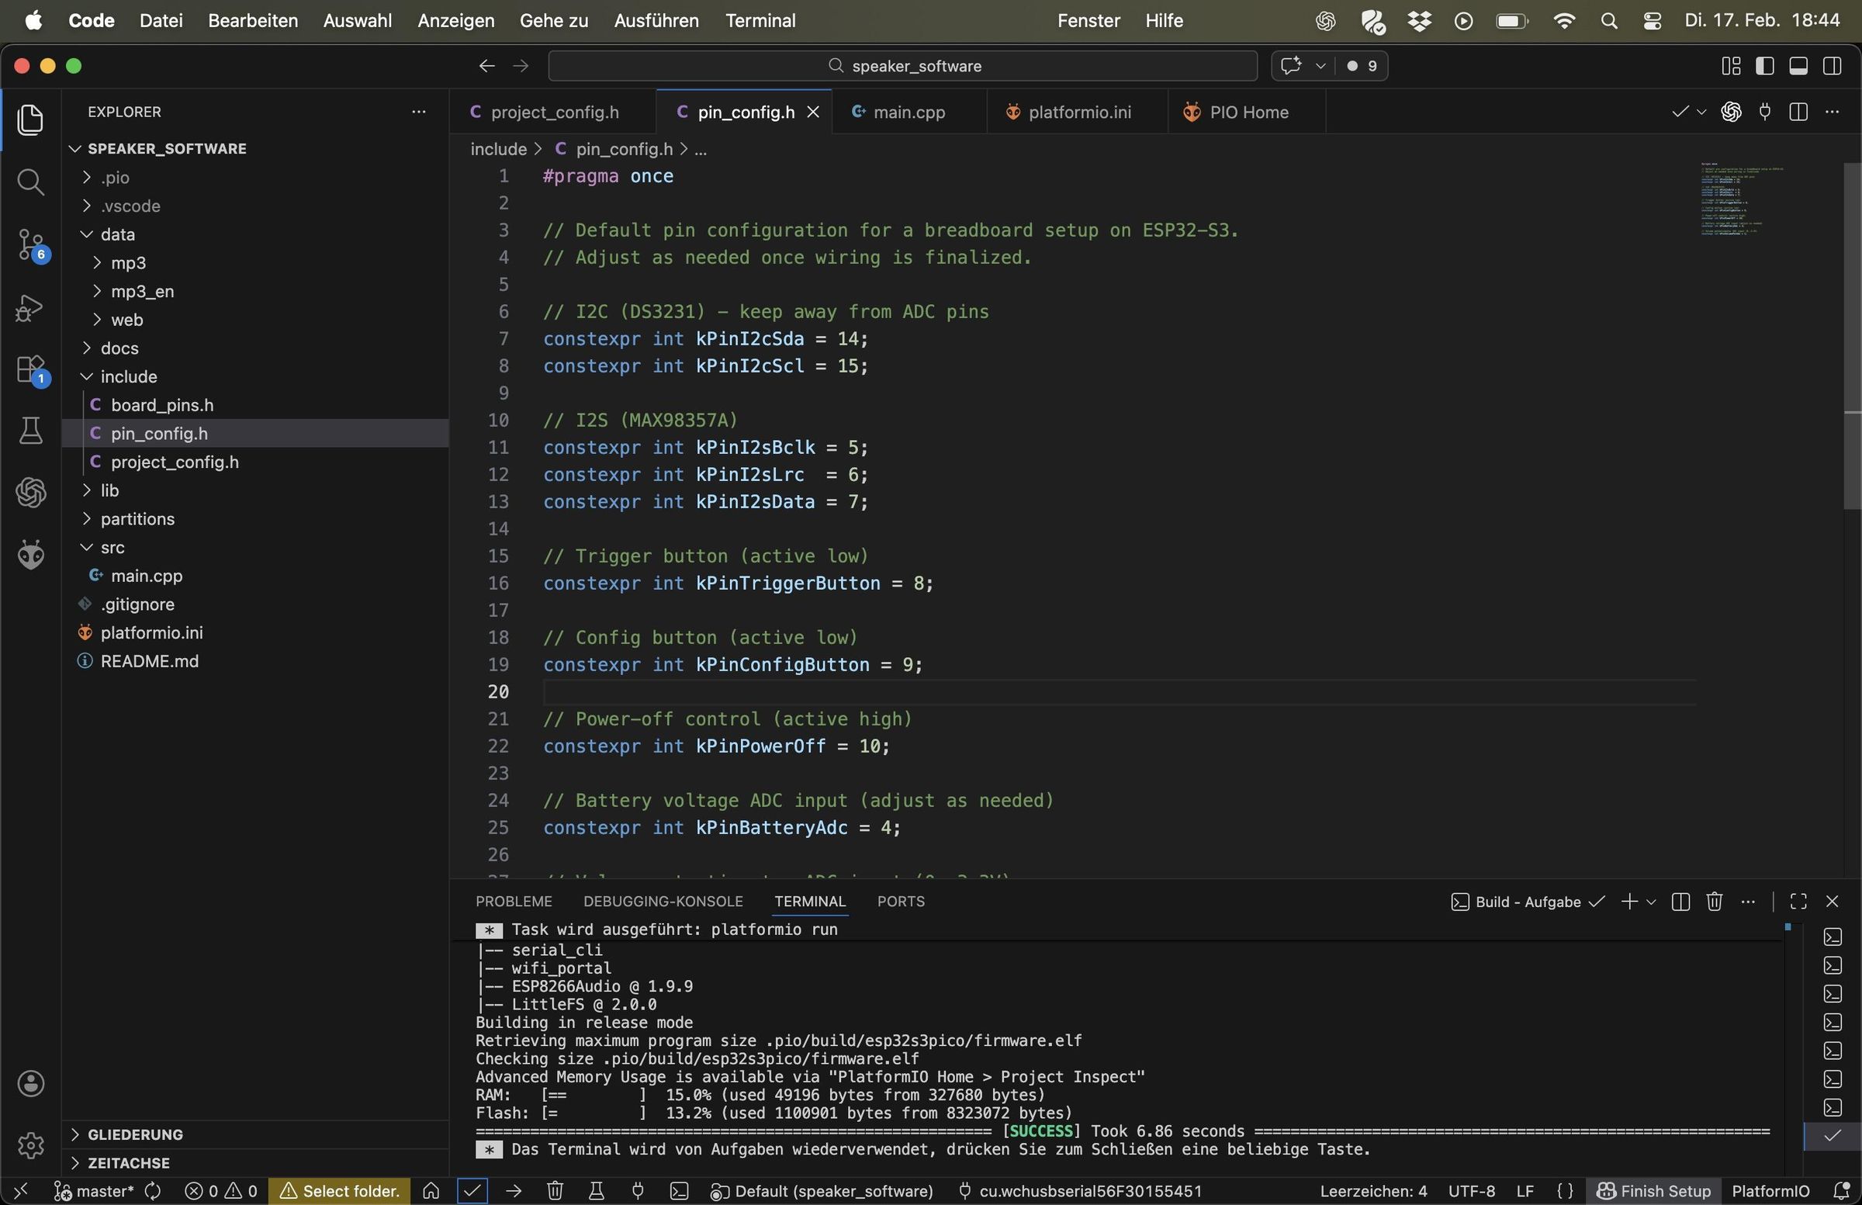The height and width of the screenshot is (1205, 1862).
Task: Toggle primary side bar visibility
Action: pos(1765,66)
